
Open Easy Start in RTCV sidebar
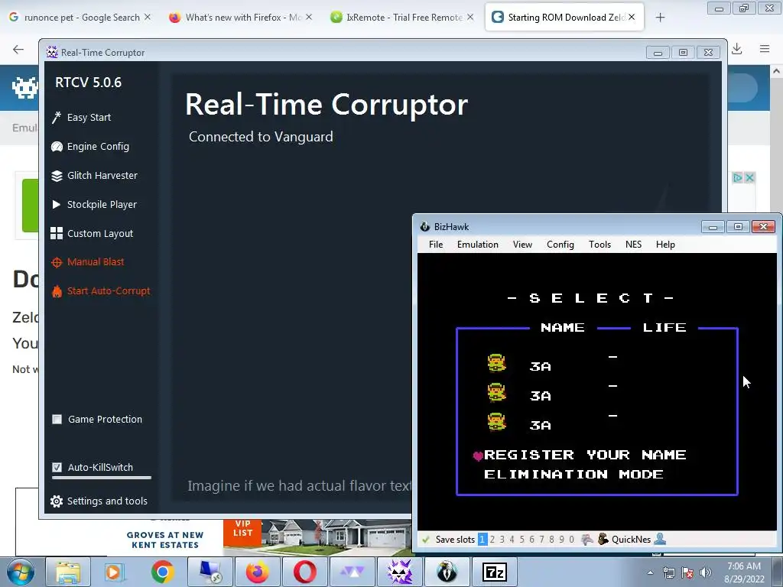tap(81, 117)
